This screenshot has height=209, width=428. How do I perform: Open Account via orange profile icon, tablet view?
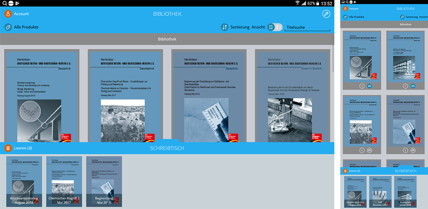click(x=8, y=14)
